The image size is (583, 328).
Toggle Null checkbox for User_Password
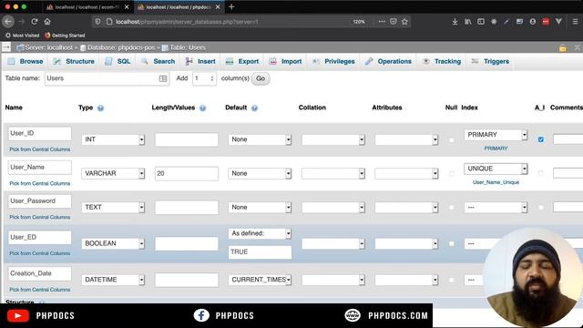pyautogui.click(x=452, y=207)
